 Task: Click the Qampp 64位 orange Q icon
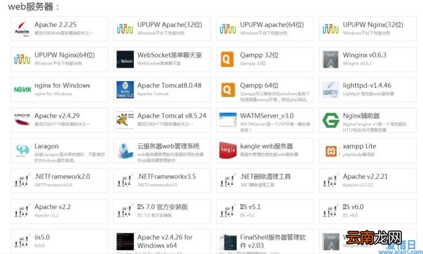point(228,90)
